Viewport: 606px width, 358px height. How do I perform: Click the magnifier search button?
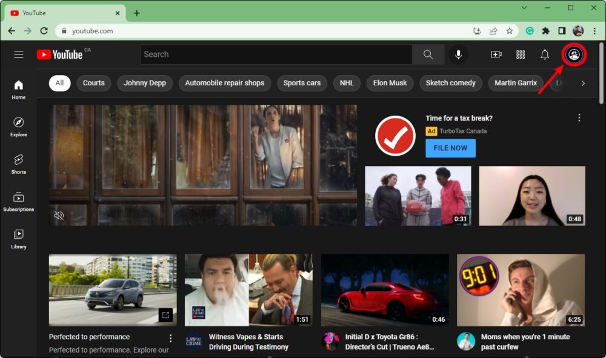click(x=428, y=55)
